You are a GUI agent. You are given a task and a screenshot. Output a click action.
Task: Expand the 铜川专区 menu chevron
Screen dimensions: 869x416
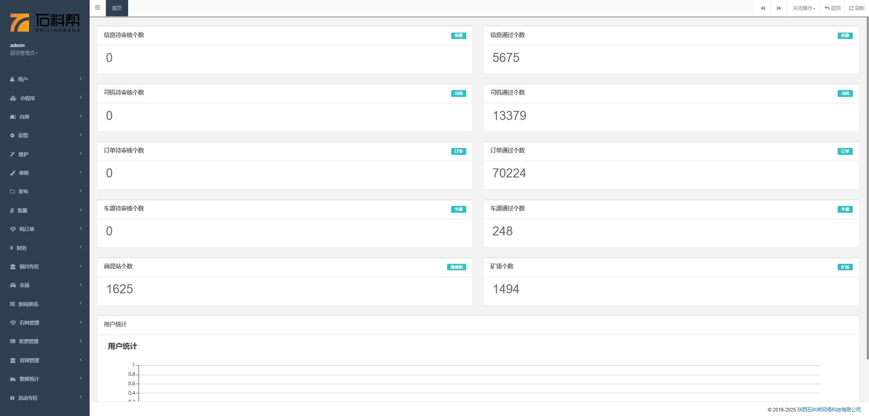click(81, 266)
